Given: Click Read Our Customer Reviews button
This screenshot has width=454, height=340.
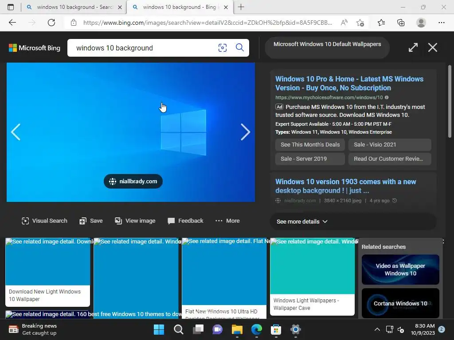Looking at the screenshot, I should click(390, 159).
